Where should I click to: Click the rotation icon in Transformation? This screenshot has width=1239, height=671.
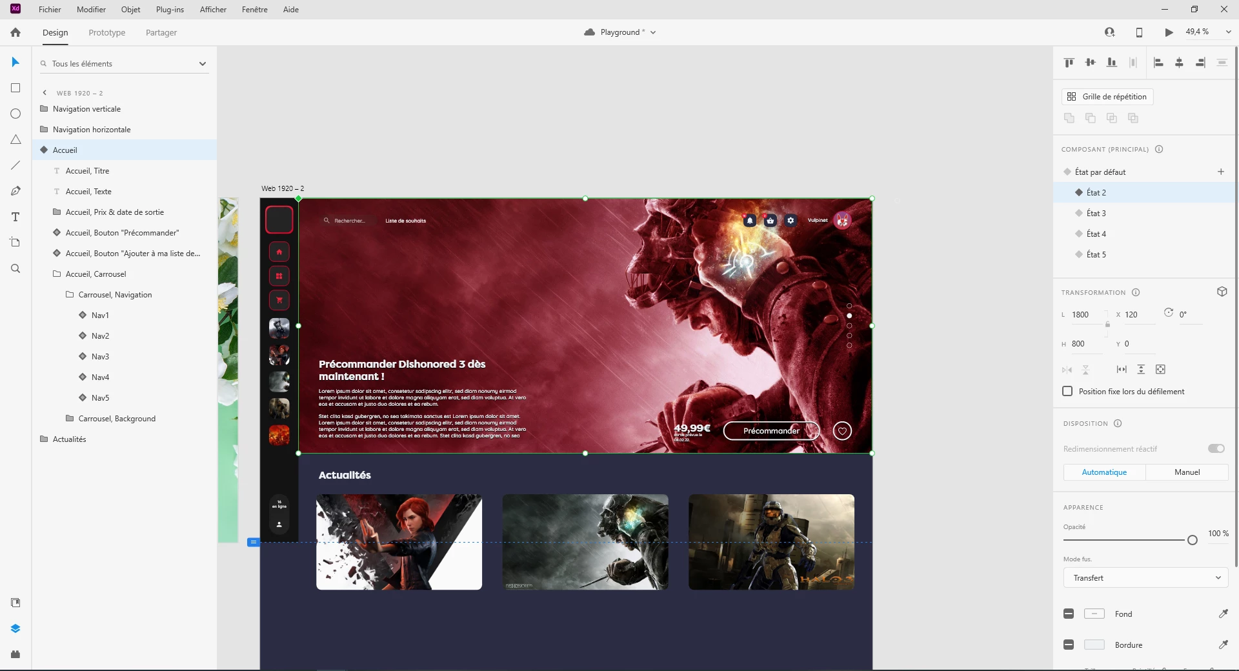(x=1169, y=313)
